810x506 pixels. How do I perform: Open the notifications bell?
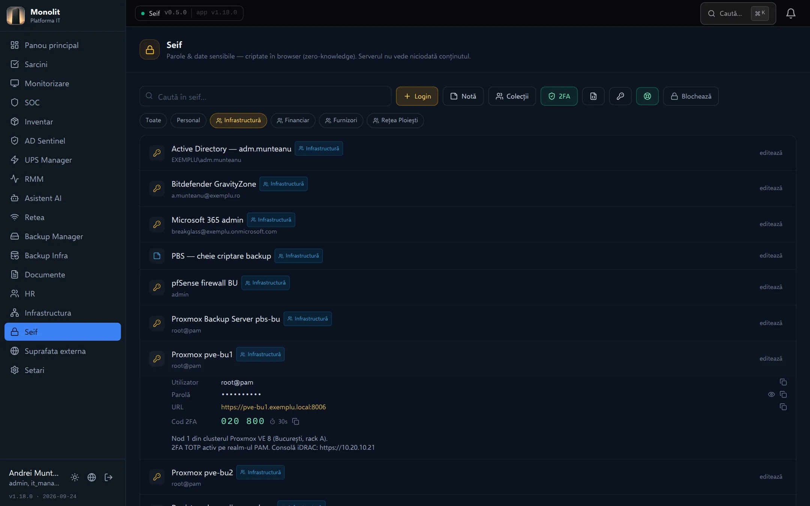click(x=790, y=13)
